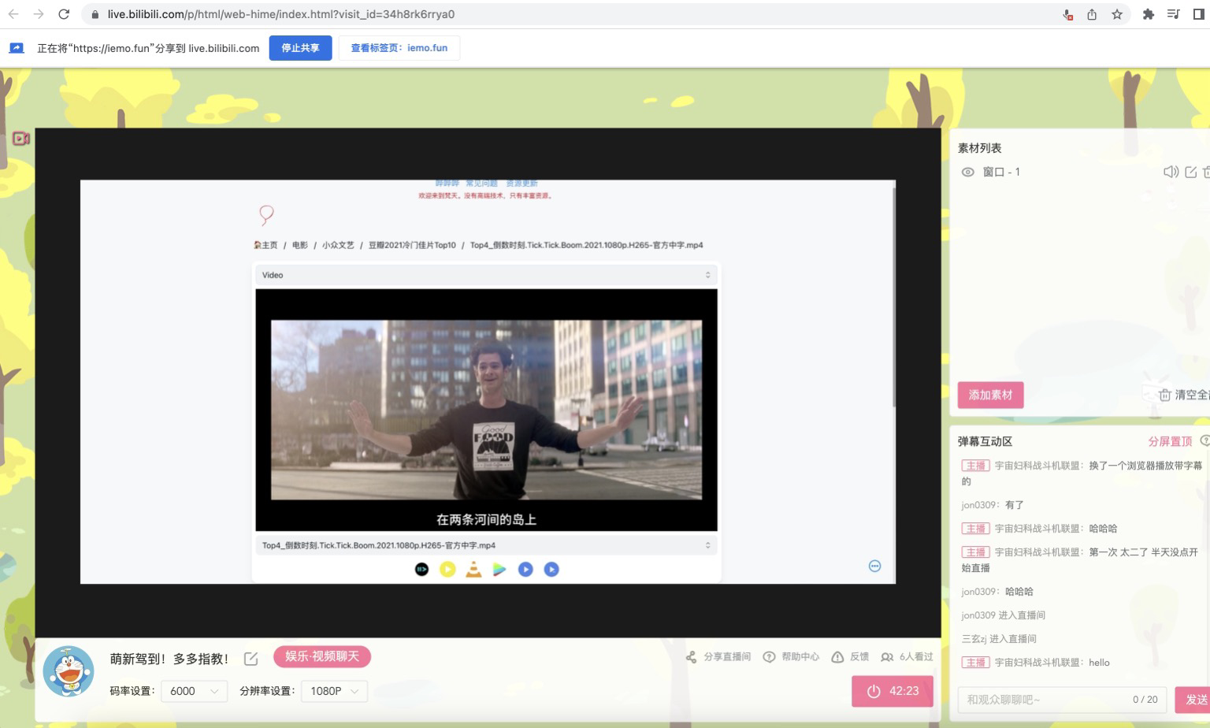Screen dimensions: 1210x728
Task: Stop the live stream timer button
Action: coord(892,691)
